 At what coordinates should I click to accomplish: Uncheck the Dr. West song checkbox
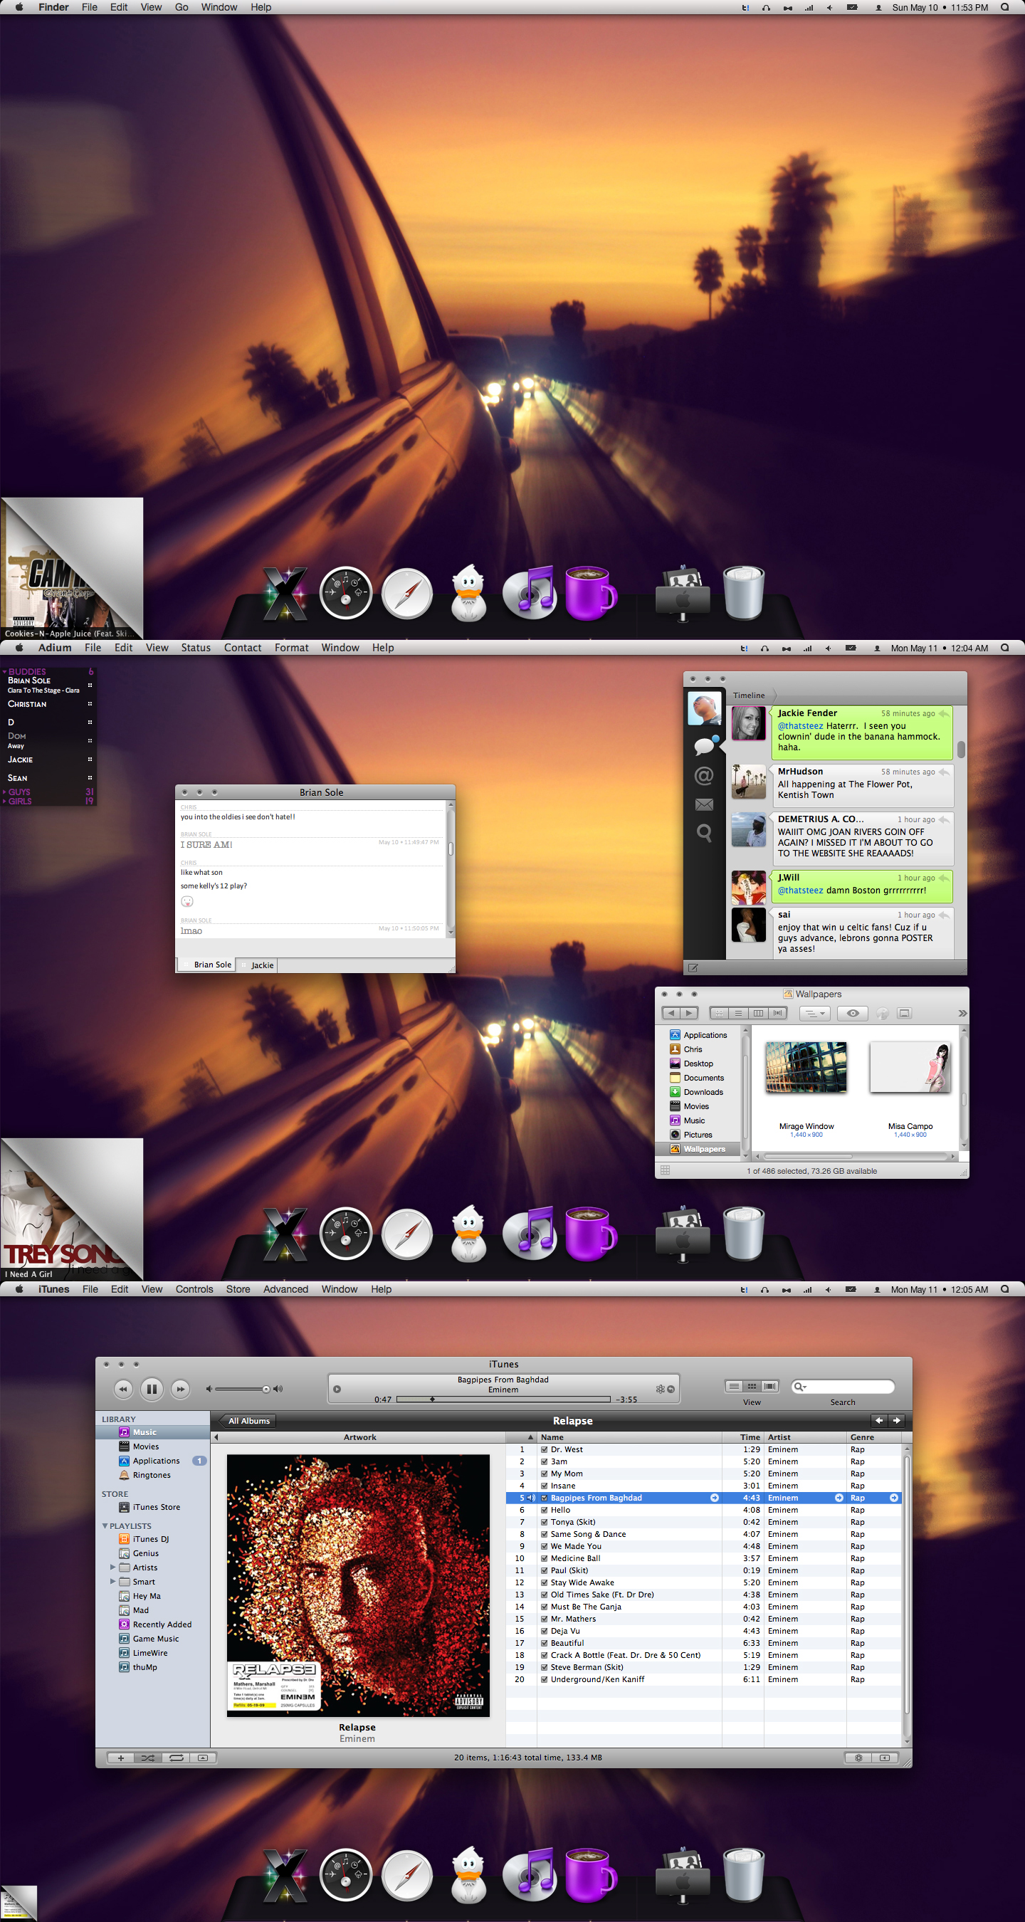pyautogui.click(x=544, y=1450)
